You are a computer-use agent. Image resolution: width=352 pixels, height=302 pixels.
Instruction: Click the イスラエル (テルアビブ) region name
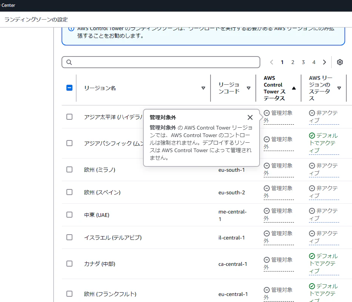113,238
